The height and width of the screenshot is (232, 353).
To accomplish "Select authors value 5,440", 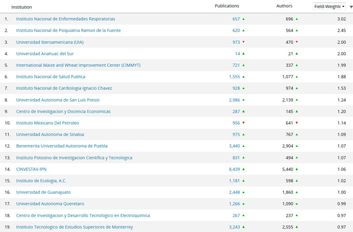I will click(288, 169).
